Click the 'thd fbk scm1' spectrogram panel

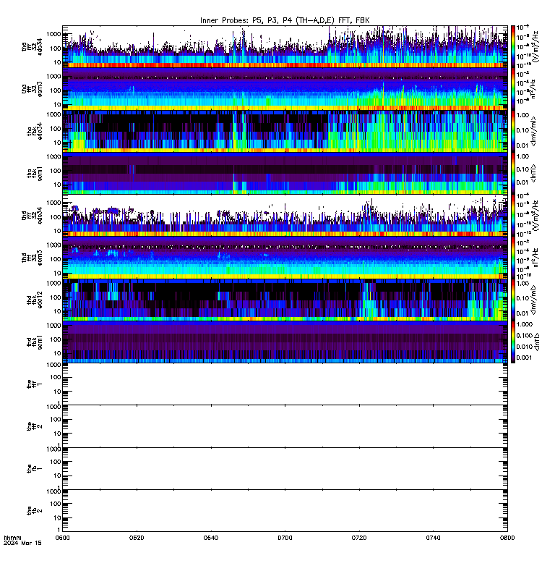(285, 342)
